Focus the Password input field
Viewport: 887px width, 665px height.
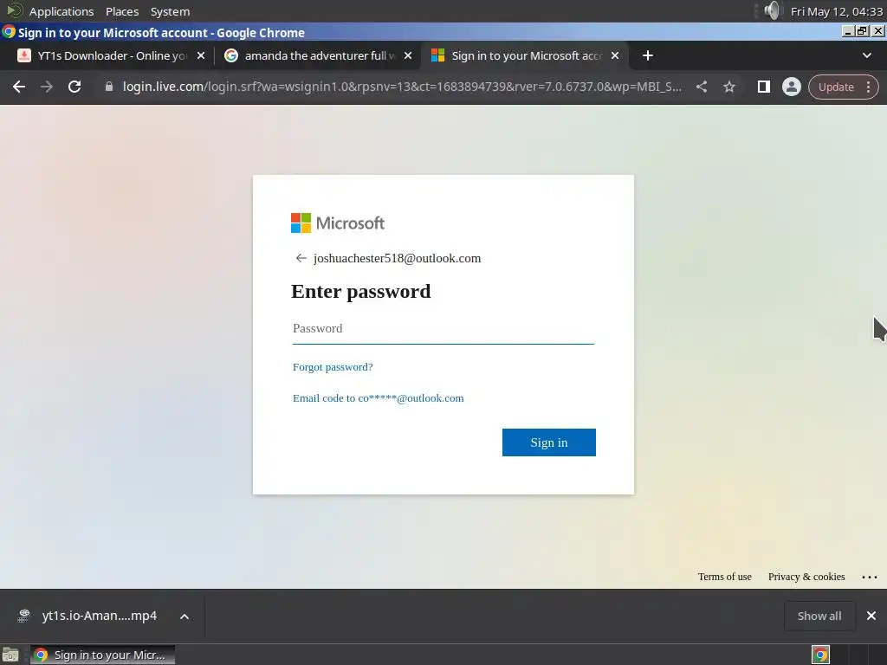tap(443, 328)
